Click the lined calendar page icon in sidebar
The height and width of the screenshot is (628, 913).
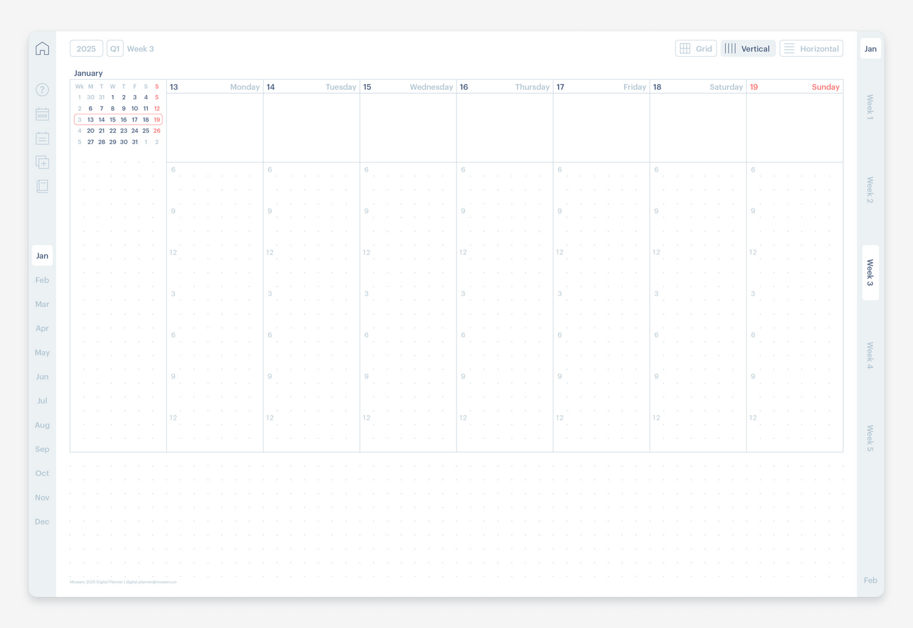click(x=42, y=139)
